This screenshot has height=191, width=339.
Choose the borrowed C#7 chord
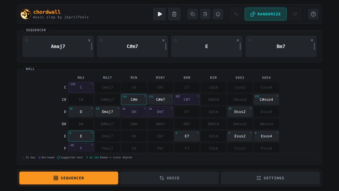pyautogui.click(x=187, y=99)
